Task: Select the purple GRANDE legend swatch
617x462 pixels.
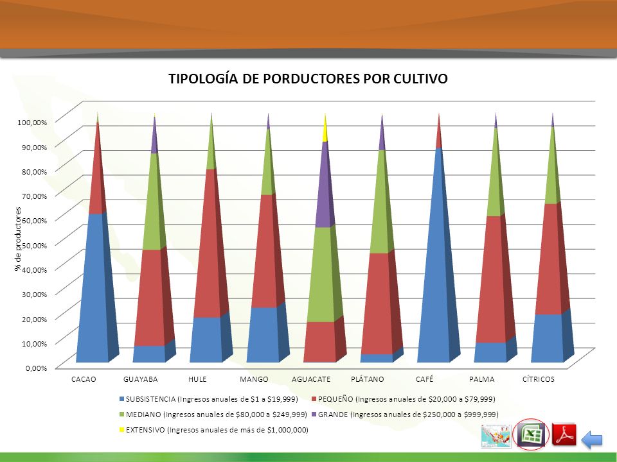Action: [x=314, y=415]
